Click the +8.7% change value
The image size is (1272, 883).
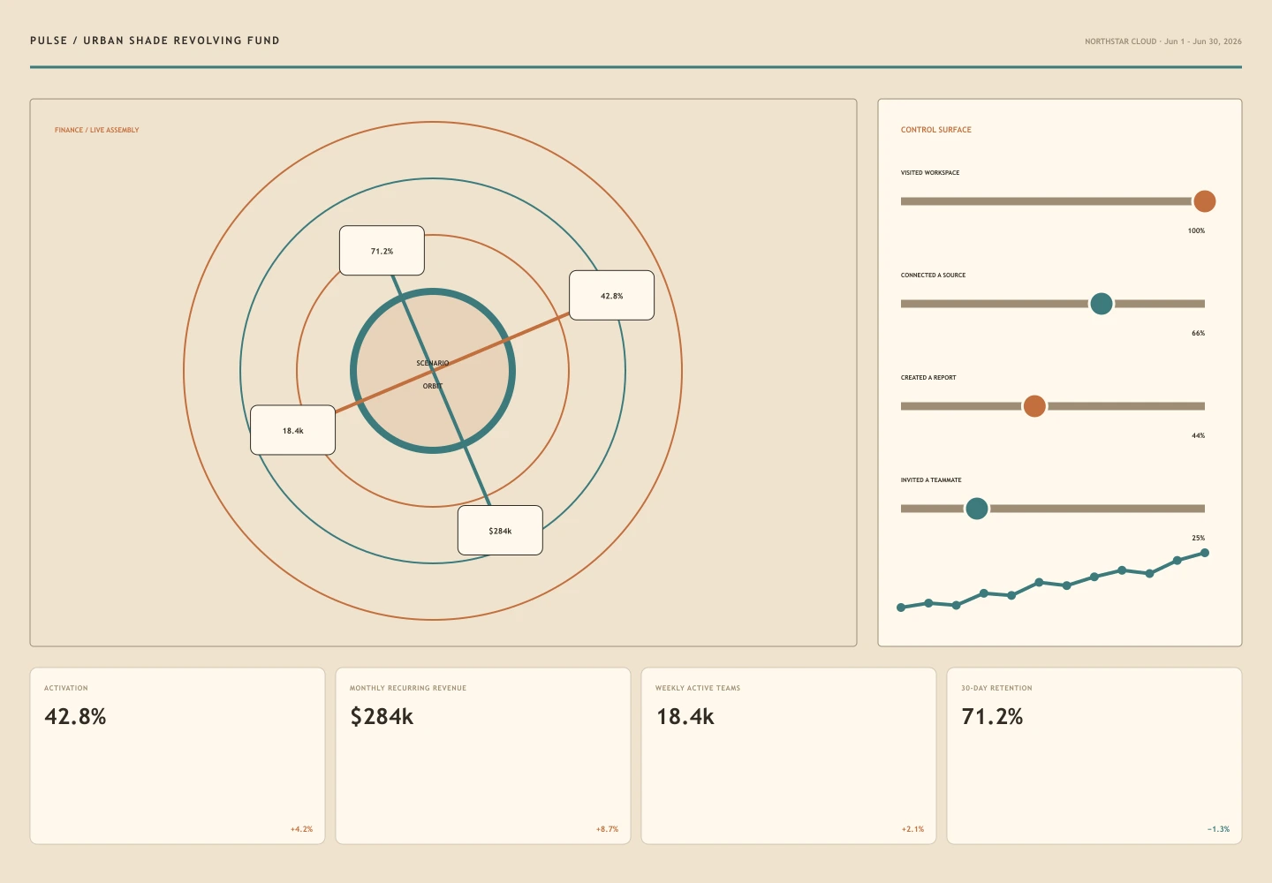pyautogui.click(x=607, y=829)
